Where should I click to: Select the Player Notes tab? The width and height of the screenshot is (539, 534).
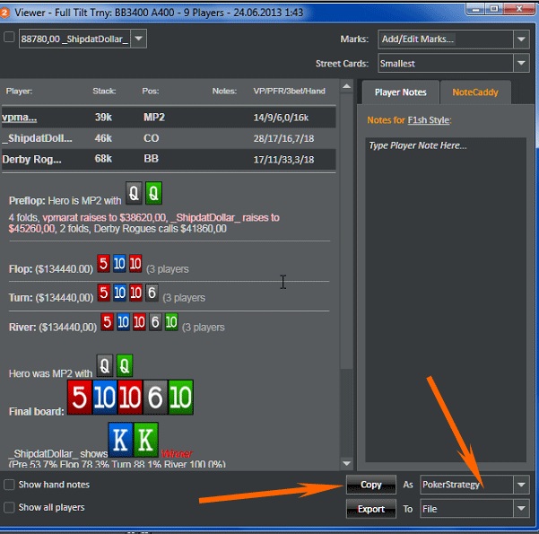coord(400,92)
